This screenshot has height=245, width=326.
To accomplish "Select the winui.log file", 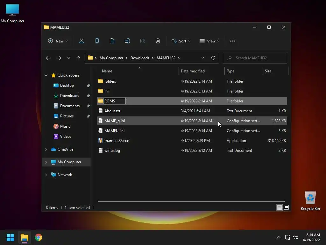I will coord(192,151).
